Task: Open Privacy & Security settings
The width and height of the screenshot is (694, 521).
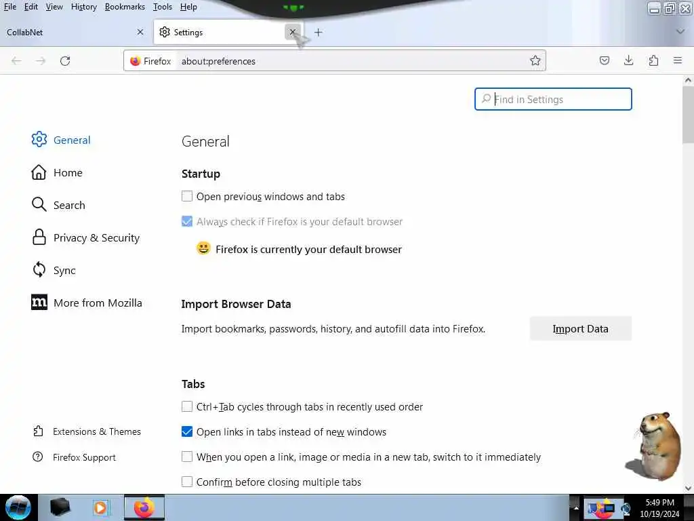Action: (86, 238)
